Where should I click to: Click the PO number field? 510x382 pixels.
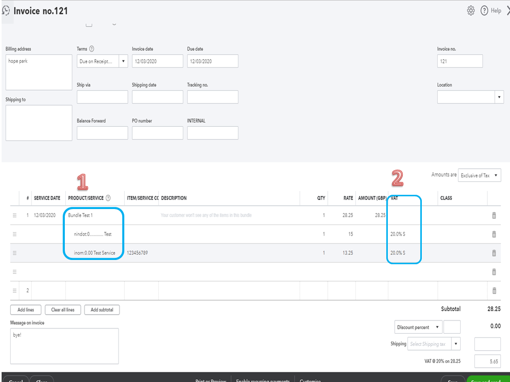[x=157, y=133]
